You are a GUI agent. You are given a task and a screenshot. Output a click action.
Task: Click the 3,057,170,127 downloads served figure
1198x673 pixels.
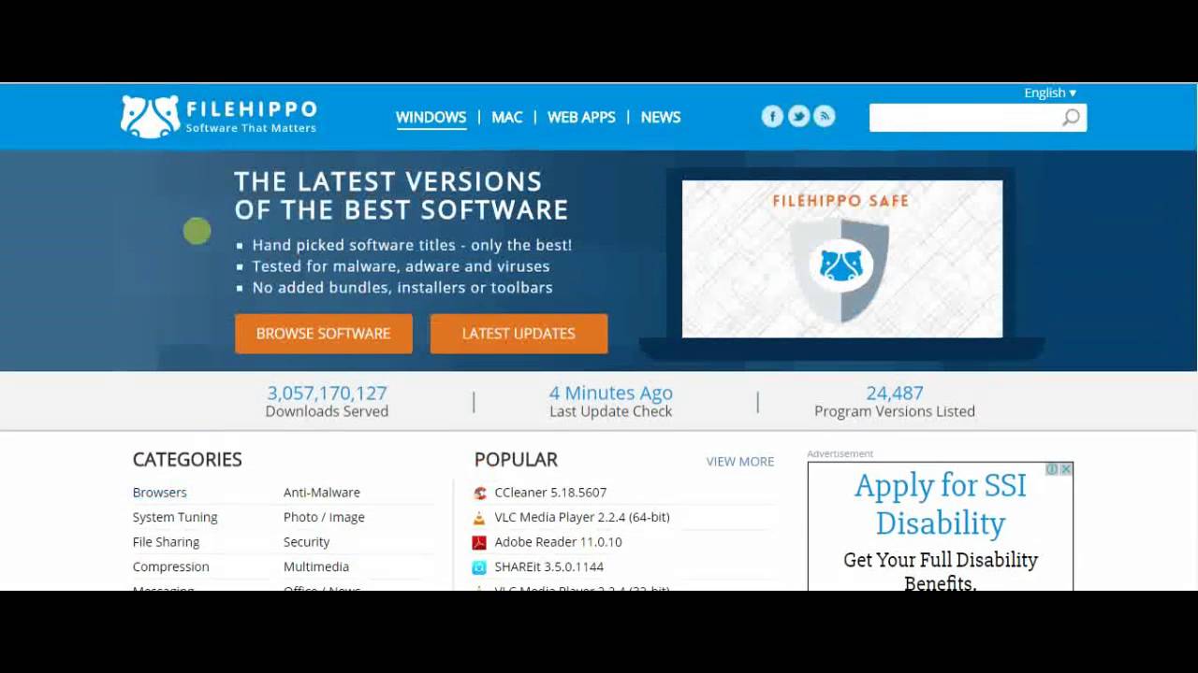tap(327, 394)
